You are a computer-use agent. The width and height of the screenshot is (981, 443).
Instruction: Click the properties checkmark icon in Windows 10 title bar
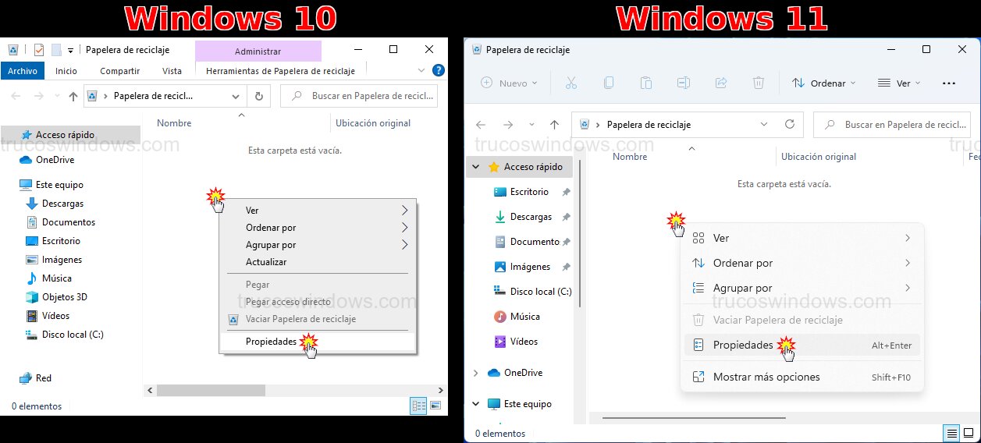(39, 50)
